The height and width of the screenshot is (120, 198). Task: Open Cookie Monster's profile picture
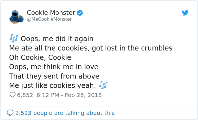pos(16,16)
